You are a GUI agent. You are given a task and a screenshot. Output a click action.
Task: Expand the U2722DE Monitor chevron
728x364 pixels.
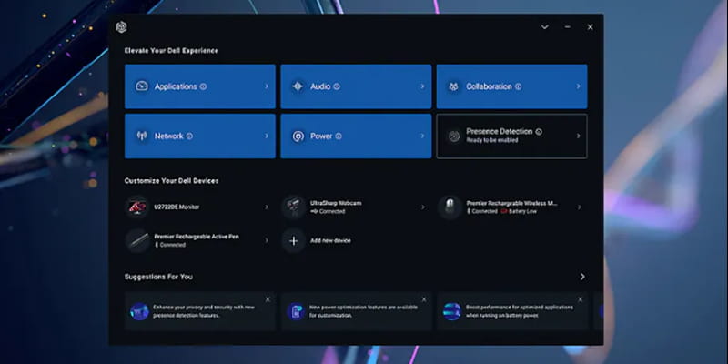(267, 207)
